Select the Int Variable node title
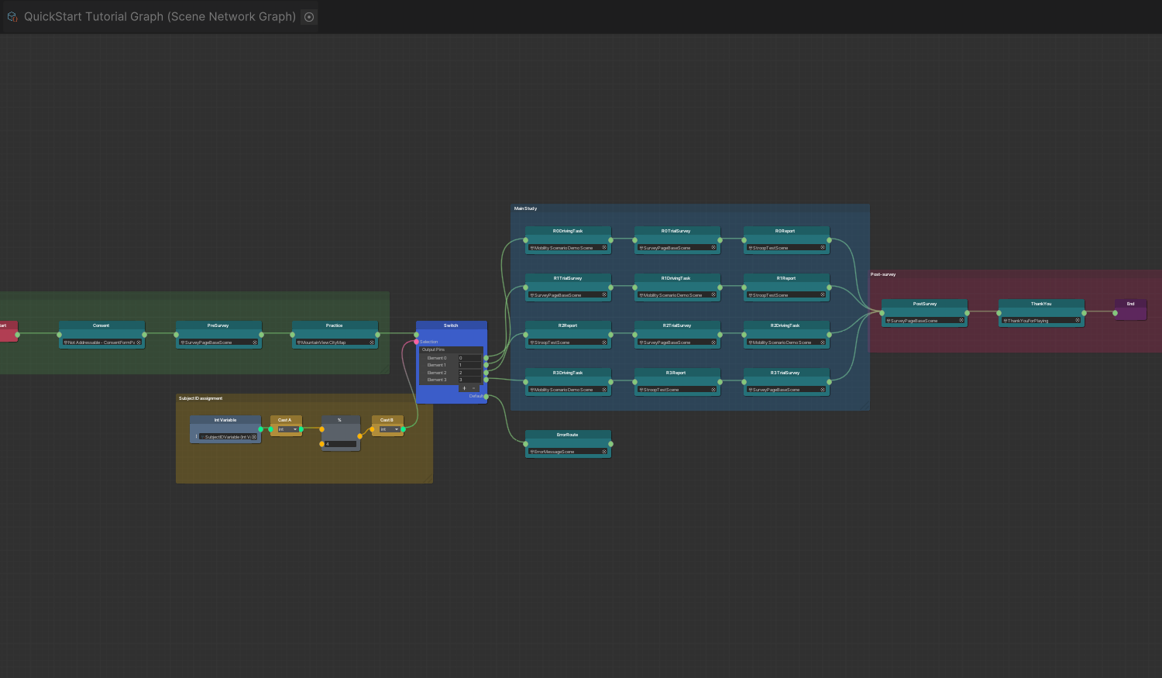Screen dimensions: 1162x678 pos(225,420)
